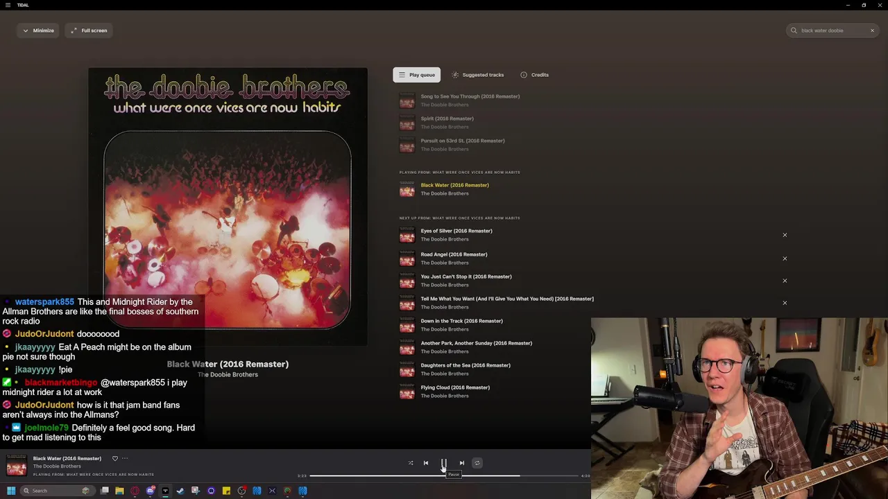Viewport: 888px width, 499px height.
Task: Switch to the Credits tab
Action: tap(535, 75)
